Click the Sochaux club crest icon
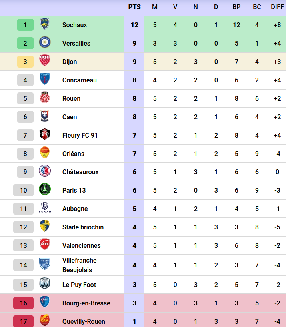Screen dimensions: 286x327 click(x=44, y=24)
